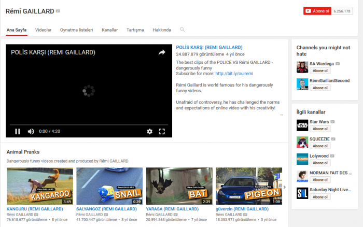Open SALYANGOZ (REMI GAILLARD) title link
This screenshot has width=363, height=227.
pos(106,209)
